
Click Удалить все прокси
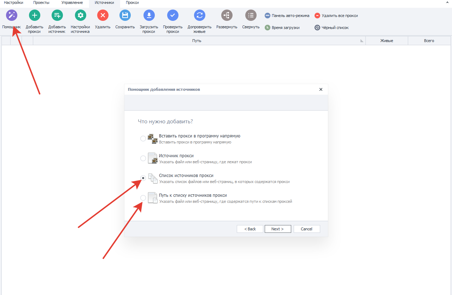click(336, 16)
